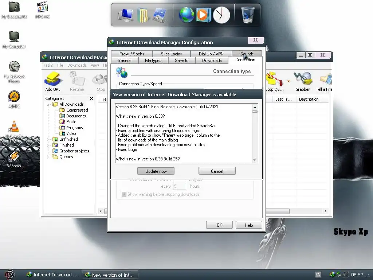The height and width of the screenshot is (280, 373).
Task: Open Tasks menu in IDM
Action: coord(48,65)
